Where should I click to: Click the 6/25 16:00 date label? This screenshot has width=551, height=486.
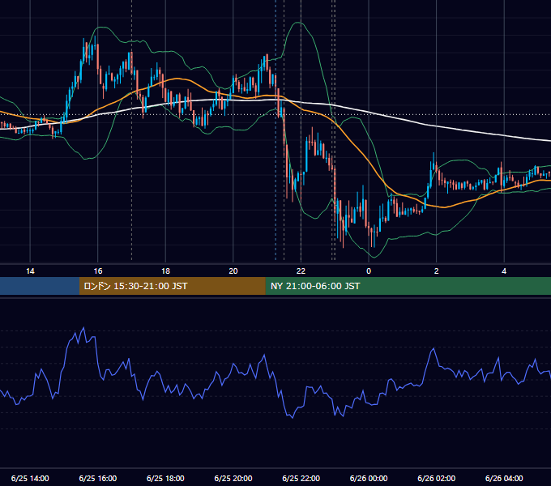click(98, 478)
